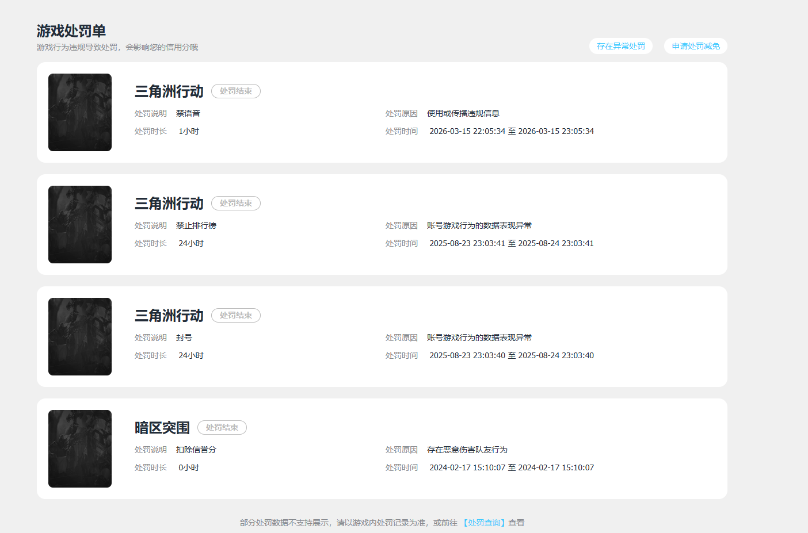Click the page heading 游戏处罚单
This screenshot has height=533, width=808.
71,31
